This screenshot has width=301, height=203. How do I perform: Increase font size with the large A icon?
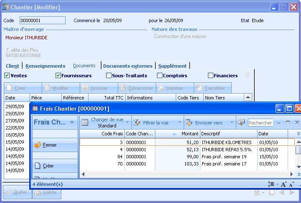coord(283,184)
